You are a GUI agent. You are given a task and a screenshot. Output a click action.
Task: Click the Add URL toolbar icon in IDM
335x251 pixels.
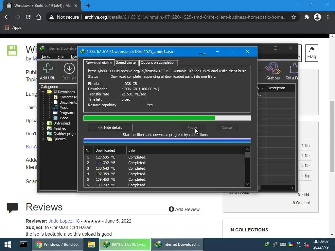(x=47, y=72)
